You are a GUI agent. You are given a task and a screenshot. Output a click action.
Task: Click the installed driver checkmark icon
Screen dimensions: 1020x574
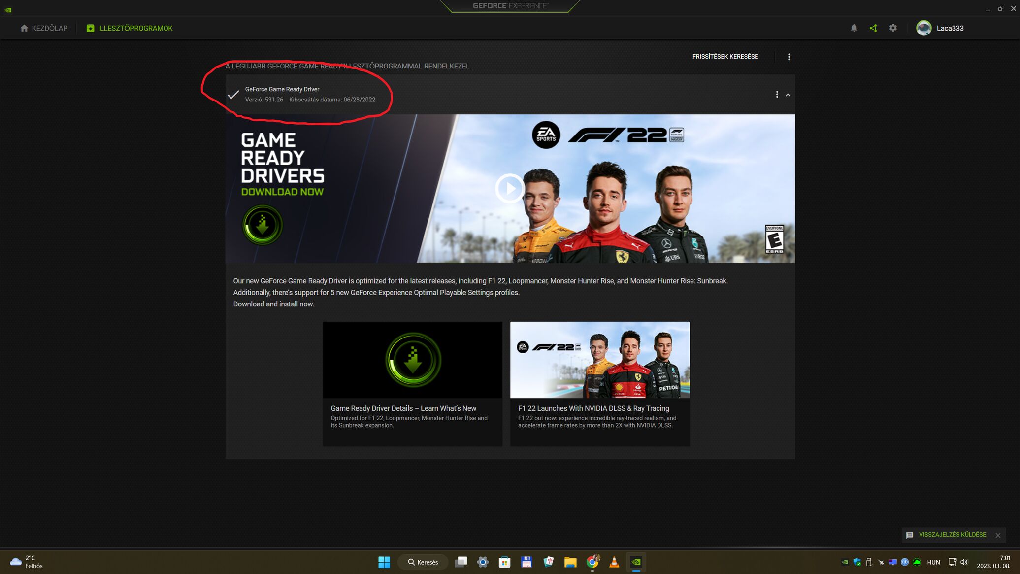(x=233, y=95)
